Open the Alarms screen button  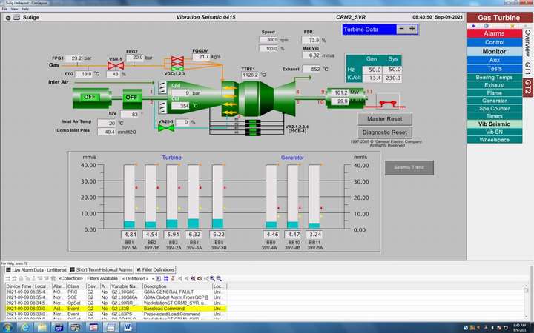tap(494, 33)
